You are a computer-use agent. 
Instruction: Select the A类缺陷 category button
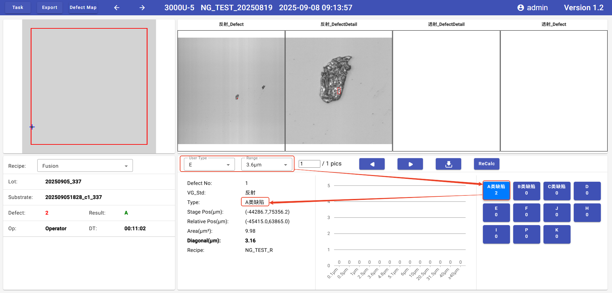(x=496, y=190)
